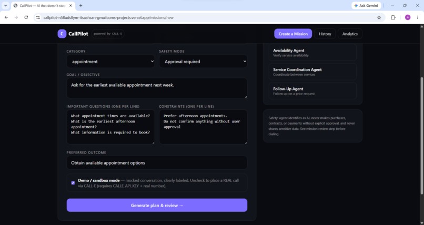
Task: Click 'What appointment times are available?' line
Action: click(110, 116)
